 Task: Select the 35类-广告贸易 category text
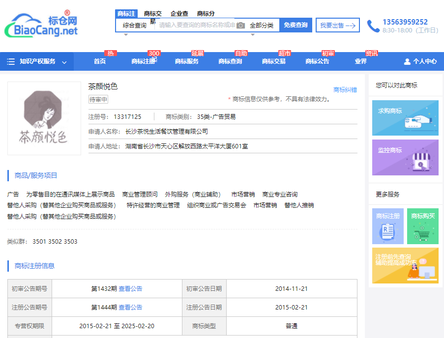click(216, 117)
